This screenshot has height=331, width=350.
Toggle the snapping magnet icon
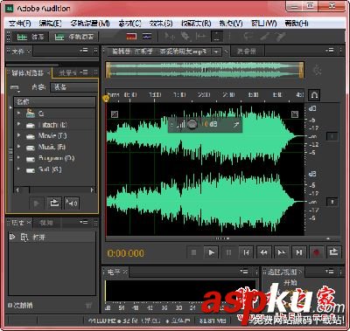point(314,95)
